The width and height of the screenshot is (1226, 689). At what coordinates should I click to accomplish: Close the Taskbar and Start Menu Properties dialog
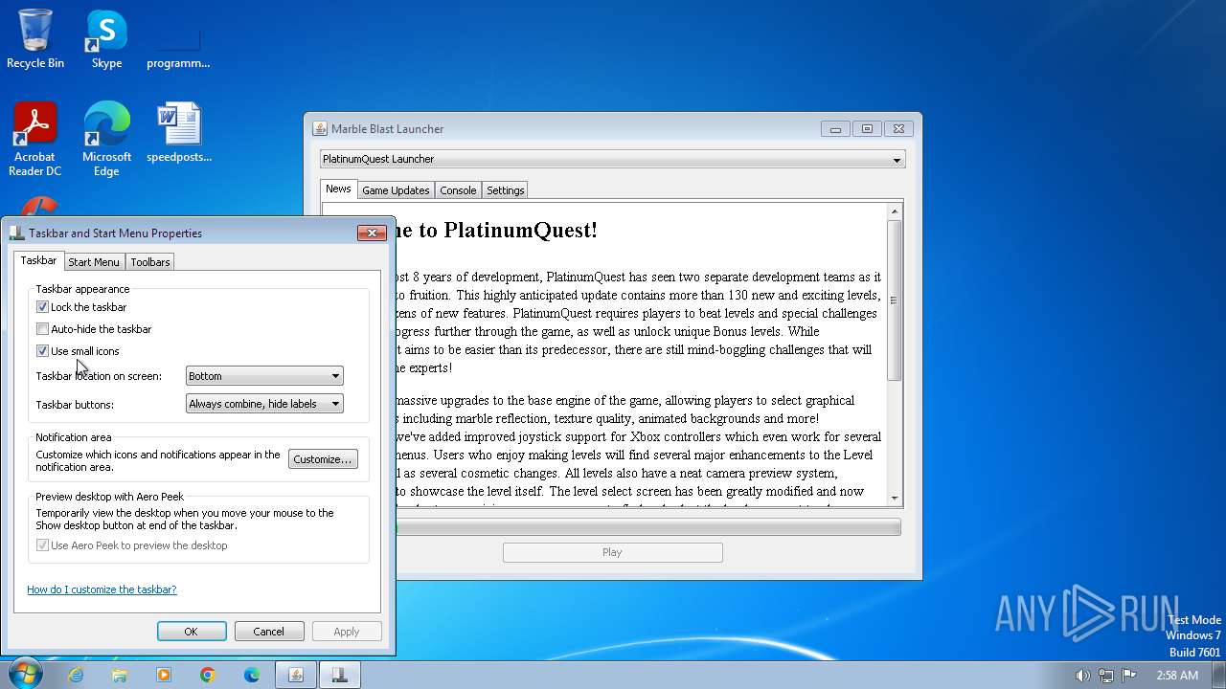click(372, 233)
